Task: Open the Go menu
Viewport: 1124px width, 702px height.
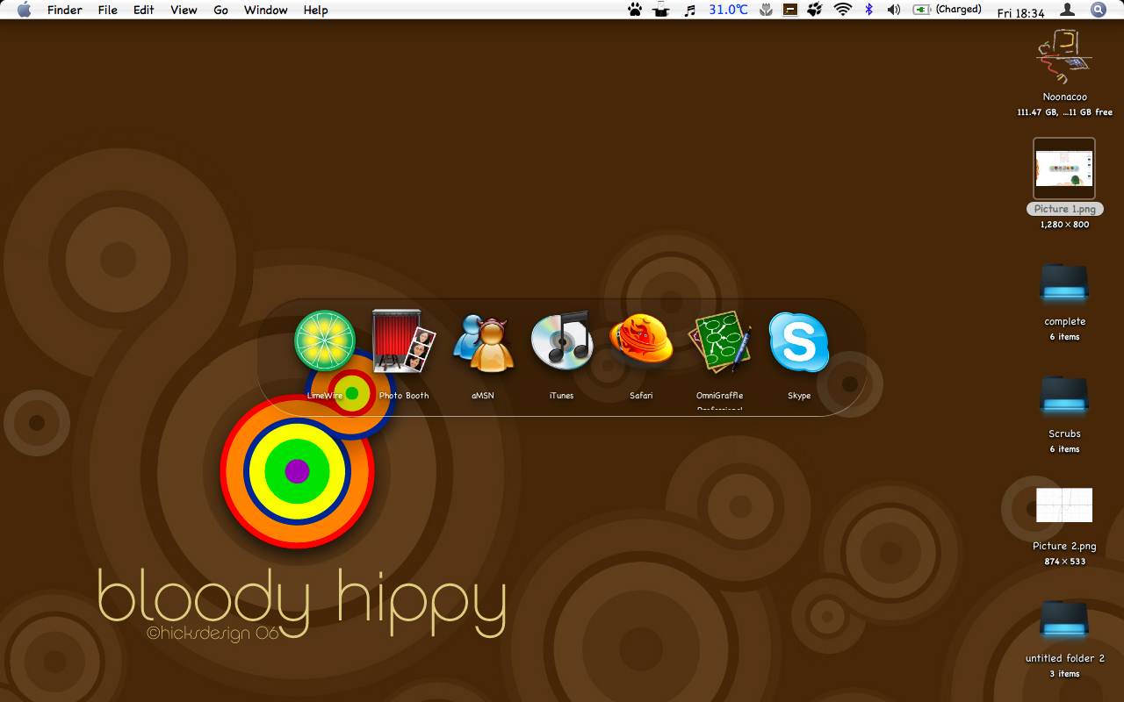Action: coord(220,10)
